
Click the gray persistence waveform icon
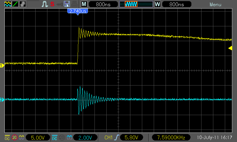(23, 4)
